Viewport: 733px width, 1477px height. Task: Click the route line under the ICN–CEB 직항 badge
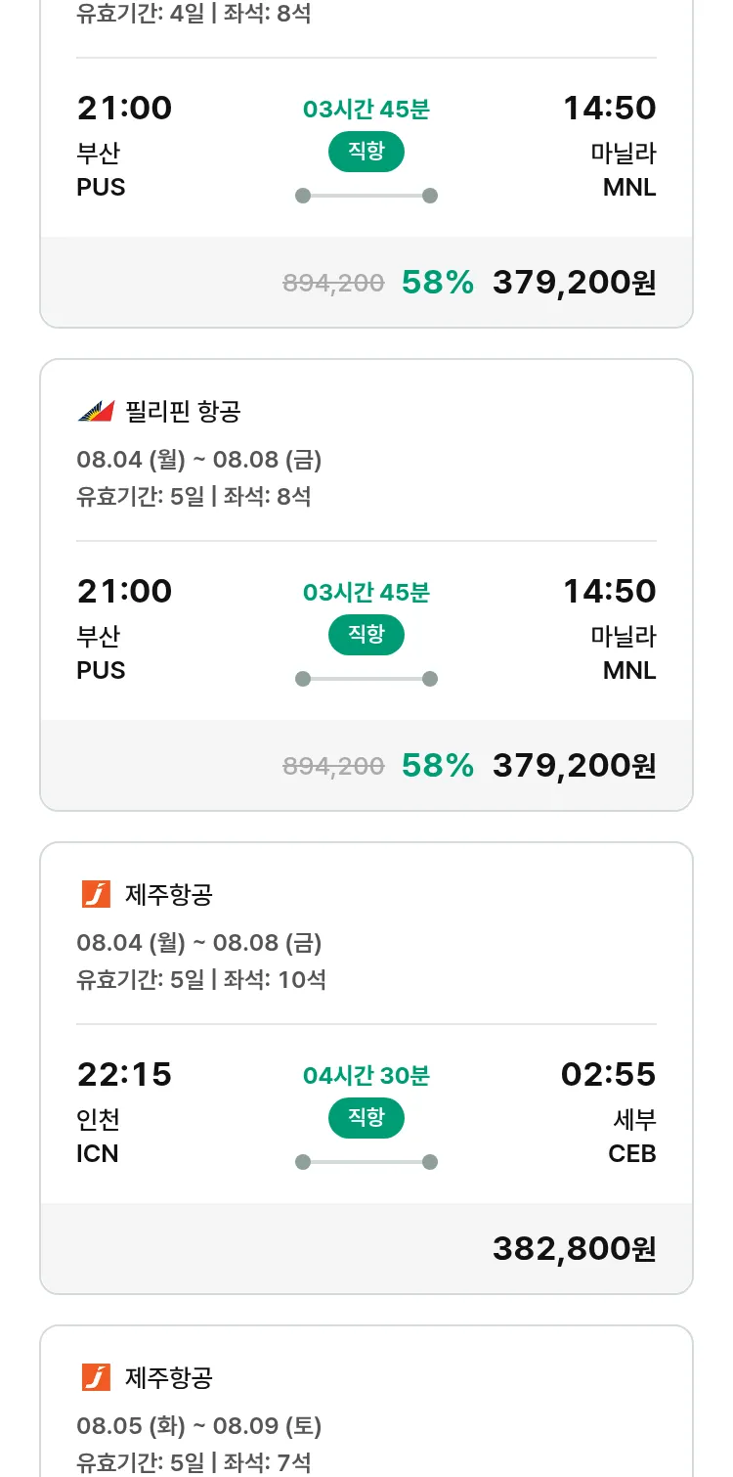click(366, 1162)
